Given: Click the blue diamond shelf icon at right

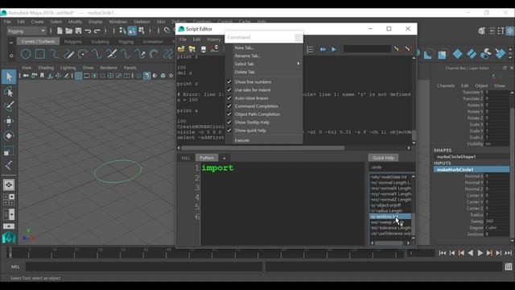Looking at the screenshot, I should 457,54.
